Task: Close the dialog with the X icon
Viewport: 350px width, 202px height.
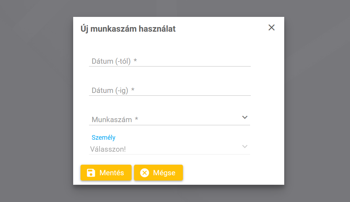Action: tap(272, 27)
